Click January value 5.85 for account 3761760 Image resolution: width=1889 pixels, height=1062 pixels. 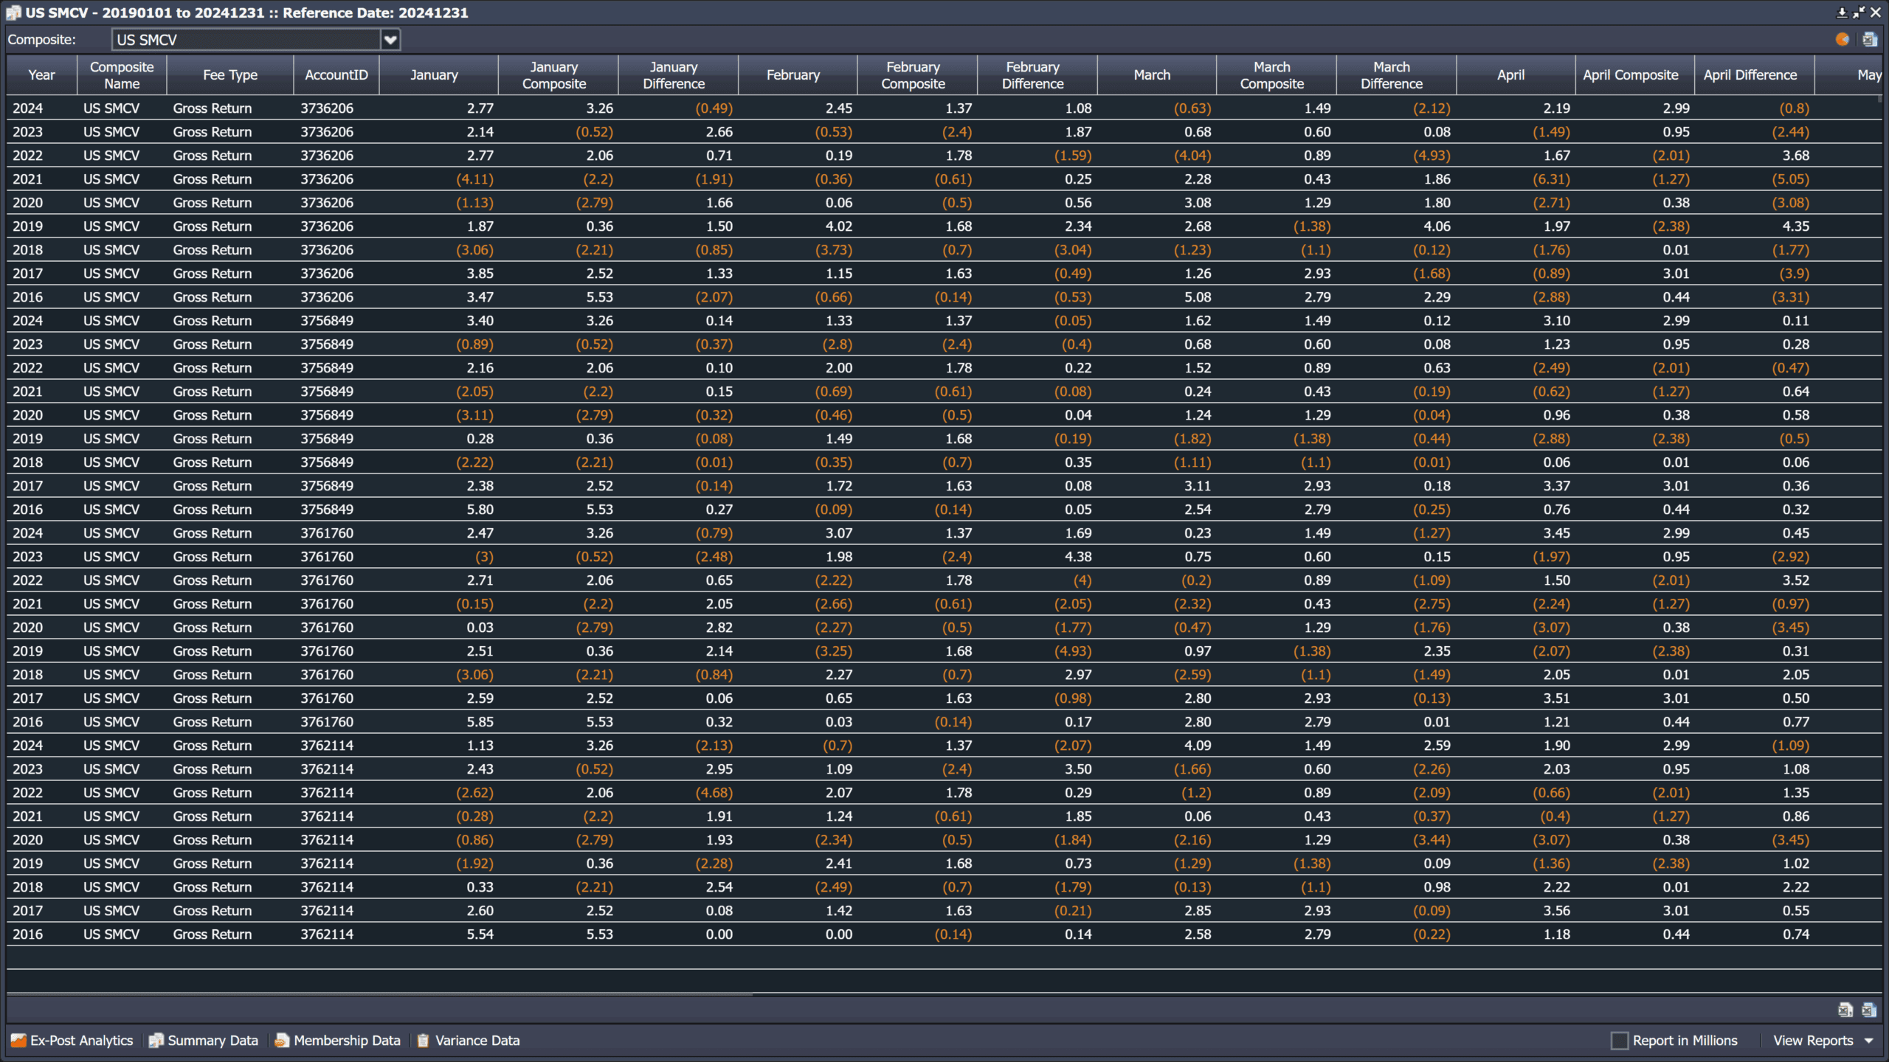click(480, 722)
